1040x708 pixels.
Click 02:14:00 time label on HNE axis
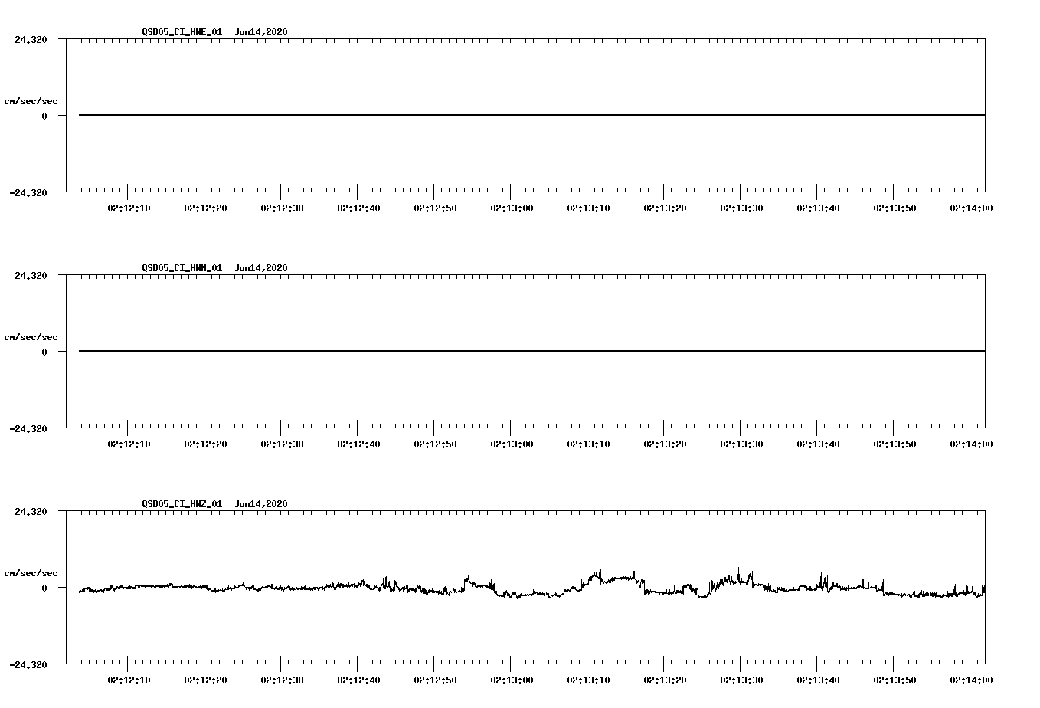click(971, 208)
